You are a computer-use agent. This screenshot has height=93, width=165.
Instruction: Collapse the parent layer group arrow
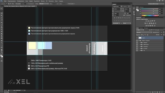tap(139, 41)
